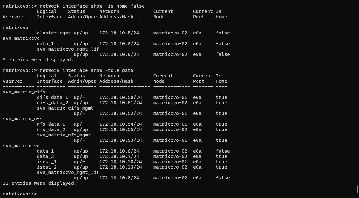
Task: Click the IP address 172.18.10.50/24
Action: coord(121,97)
